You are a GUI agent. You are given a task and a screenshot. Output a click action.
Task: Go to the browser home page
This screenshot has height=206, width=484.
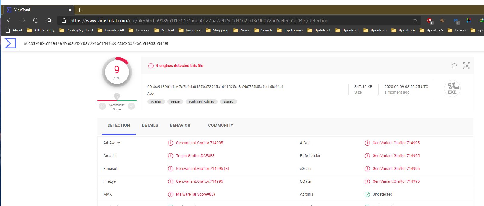pos(49,20)
